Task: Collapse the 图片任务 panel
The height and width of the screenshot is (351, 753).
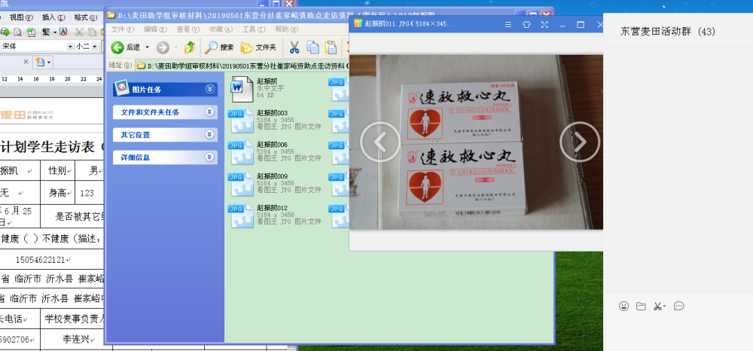Action: pos(209,89)
